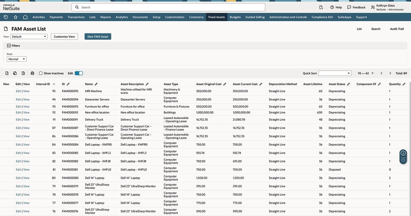Send Feedback via the top bar icon
Viewport: 411px width, 216px height.
click(356, 7)
